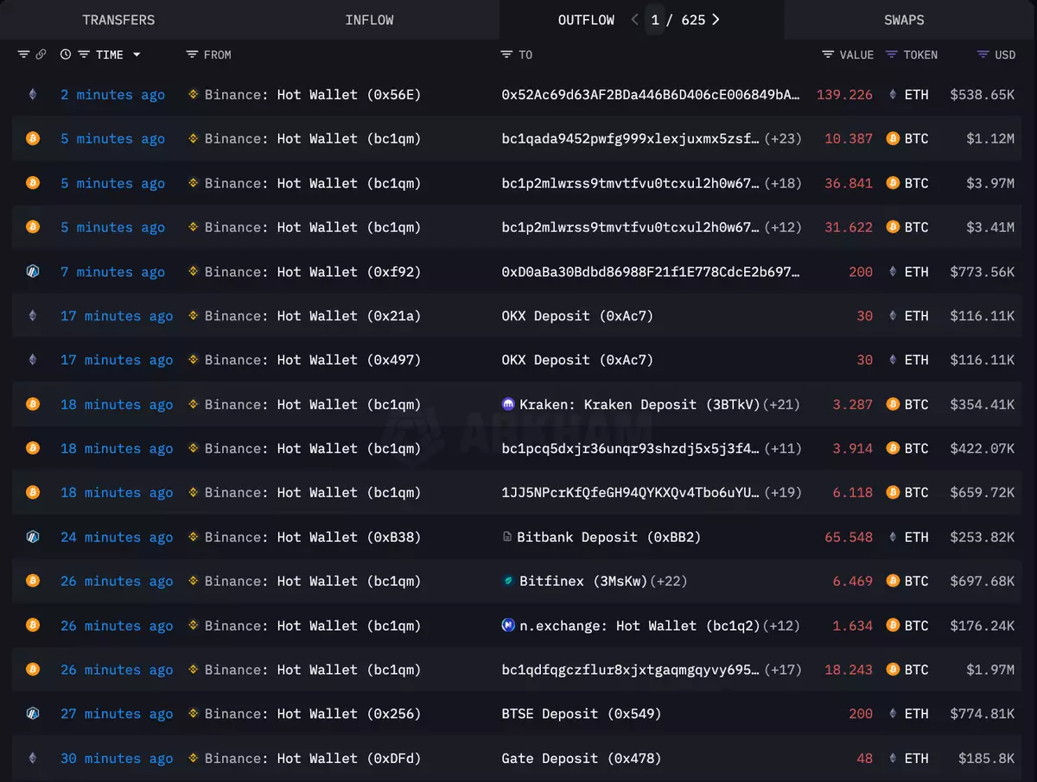Click the Kraken logo in the Kraken Deposit row
The width and height of the screenshot is (1037, 782).
point(509,404)
